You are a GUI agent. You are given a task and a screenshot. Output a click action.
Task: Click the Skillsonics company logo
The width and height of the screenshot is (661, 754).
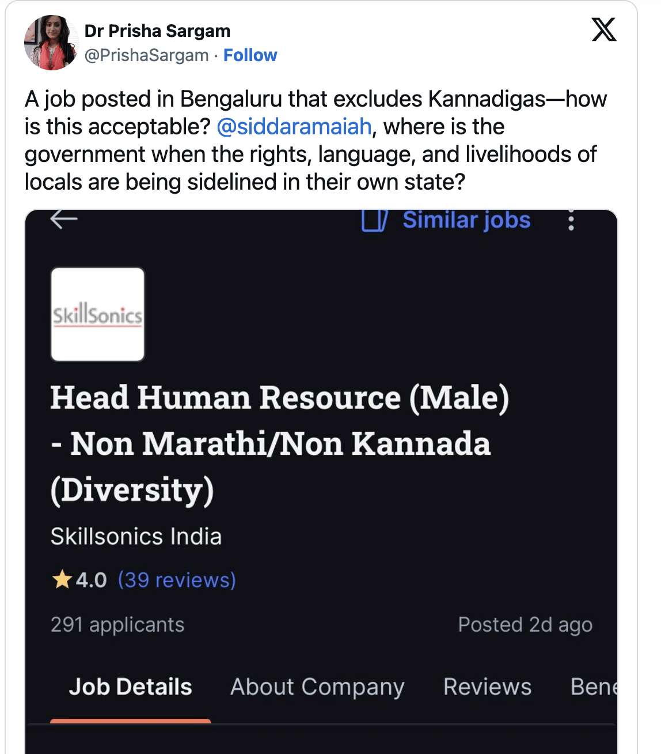point(98,315)
